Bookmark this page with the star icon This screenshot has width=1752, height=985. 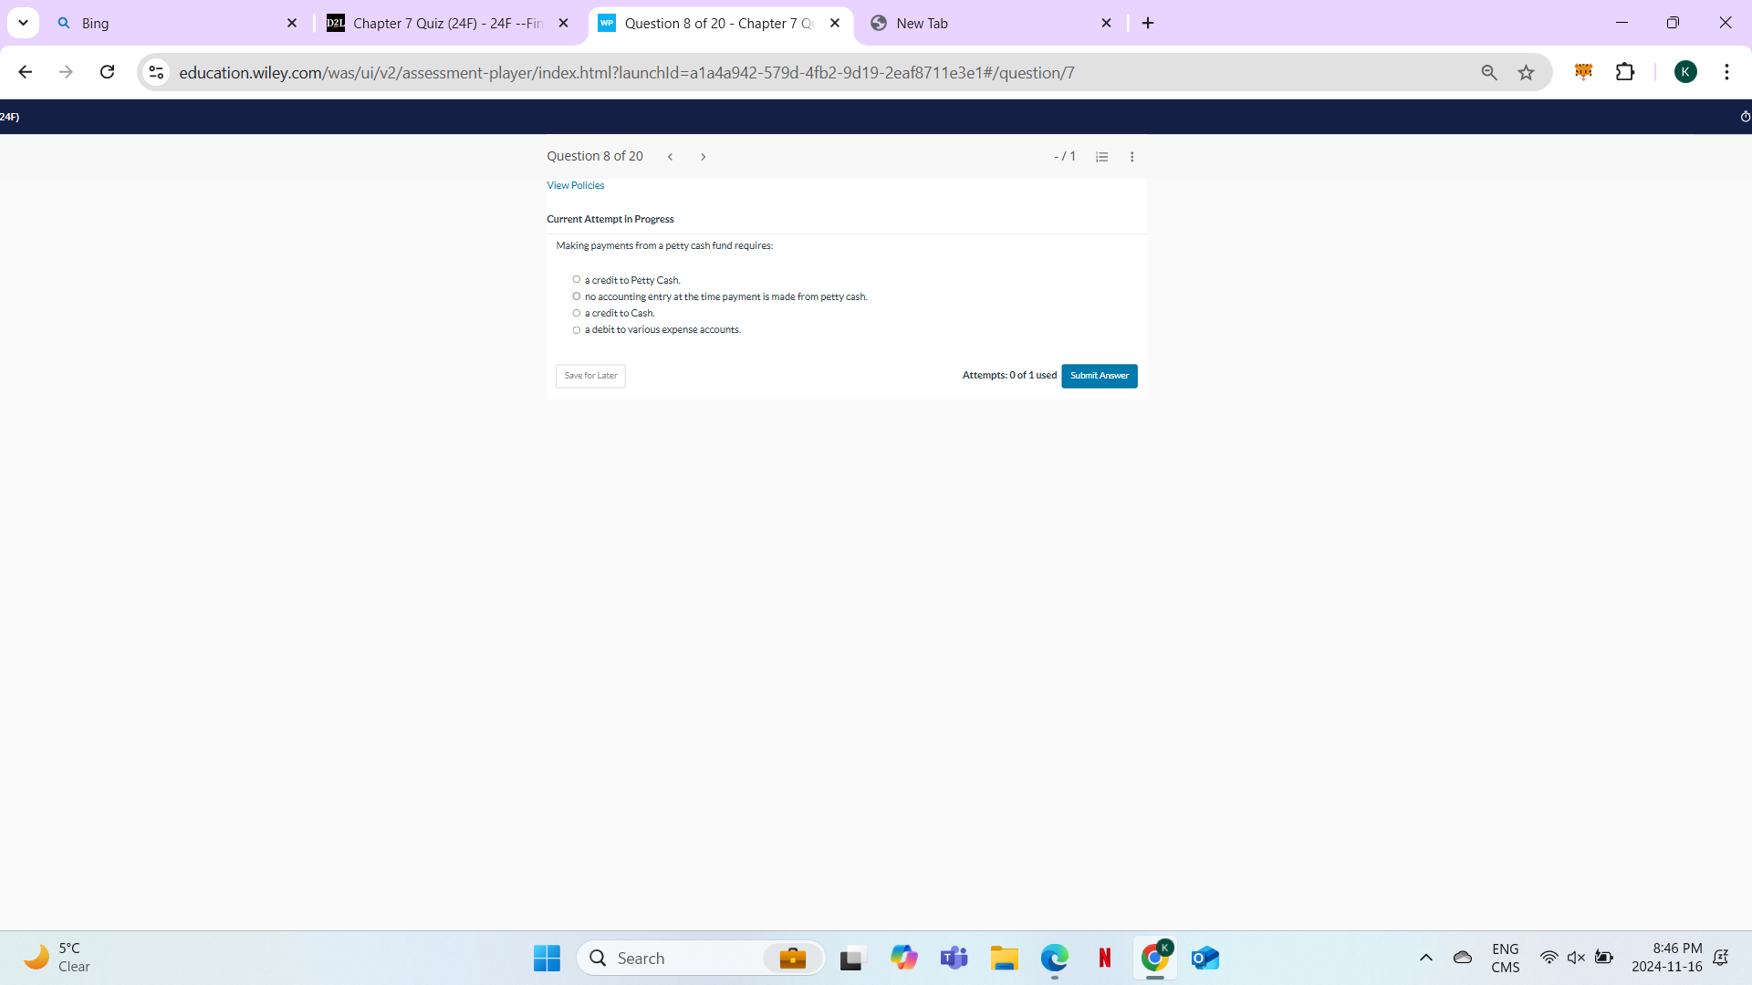pyautogui.click(x=1527, y=72)
